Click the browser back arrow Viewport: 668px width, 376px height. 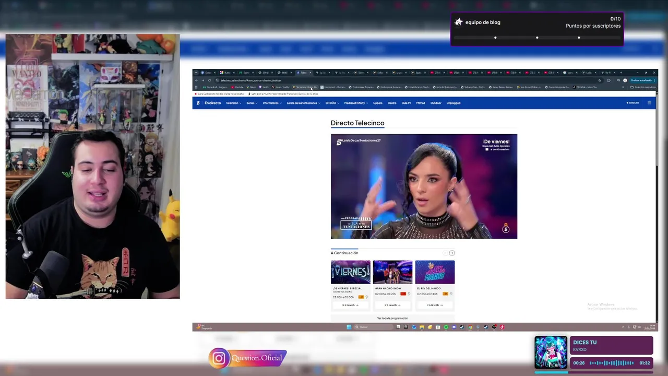pyautogui.click(x=196, y=80)
